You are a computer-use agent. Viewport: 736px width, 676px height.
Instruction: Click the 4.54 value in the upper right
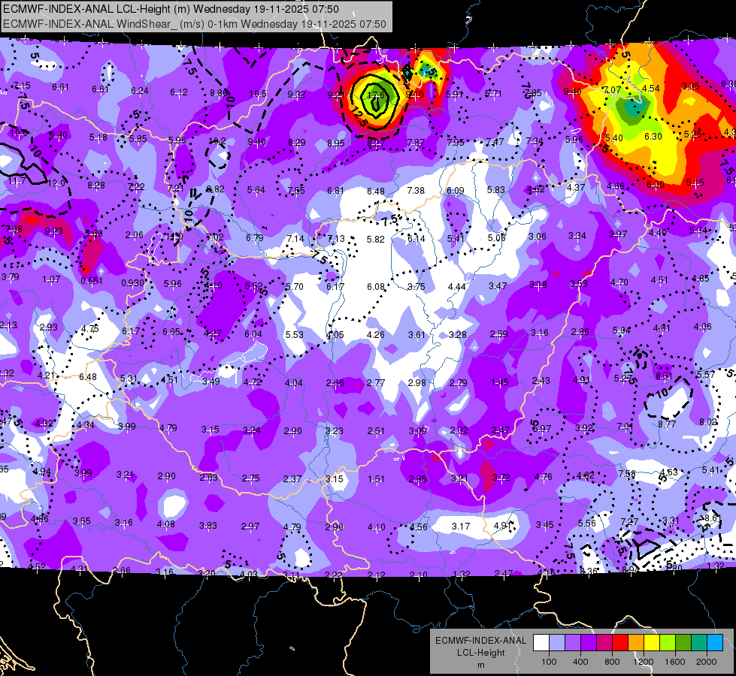coord(651,88)
